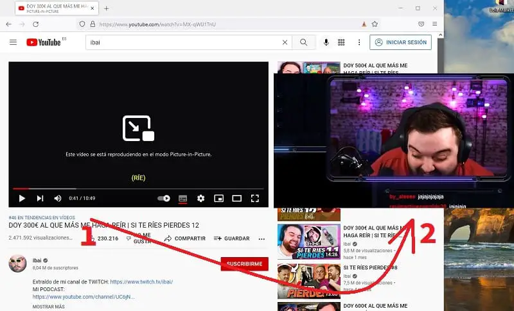Toggle miniplayer mode
This screenshot has width=514, height=311.
218,198
